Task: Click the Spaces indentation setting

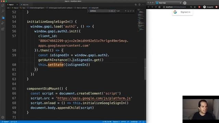Action: click(116, 122)
